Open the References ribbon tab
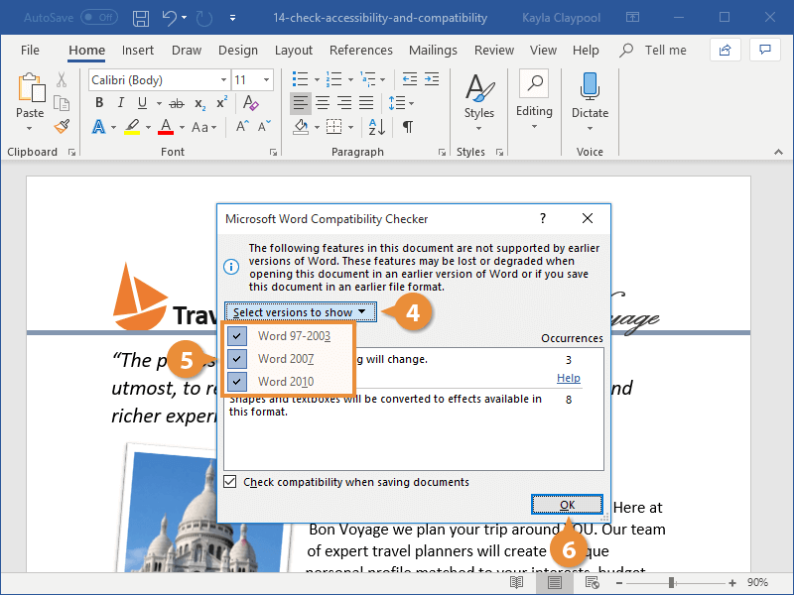The width and height of the screenshot is (794, 595). [x=361, y=50]
